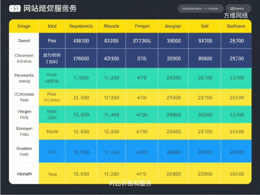Click the page title beside the logo
Viewport: 260px width, 195px height.
coord(50,9)
